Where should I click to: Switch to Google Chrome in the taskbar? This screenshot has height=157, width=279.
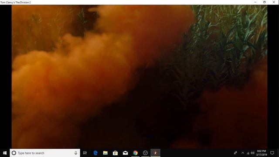(135, 153)
